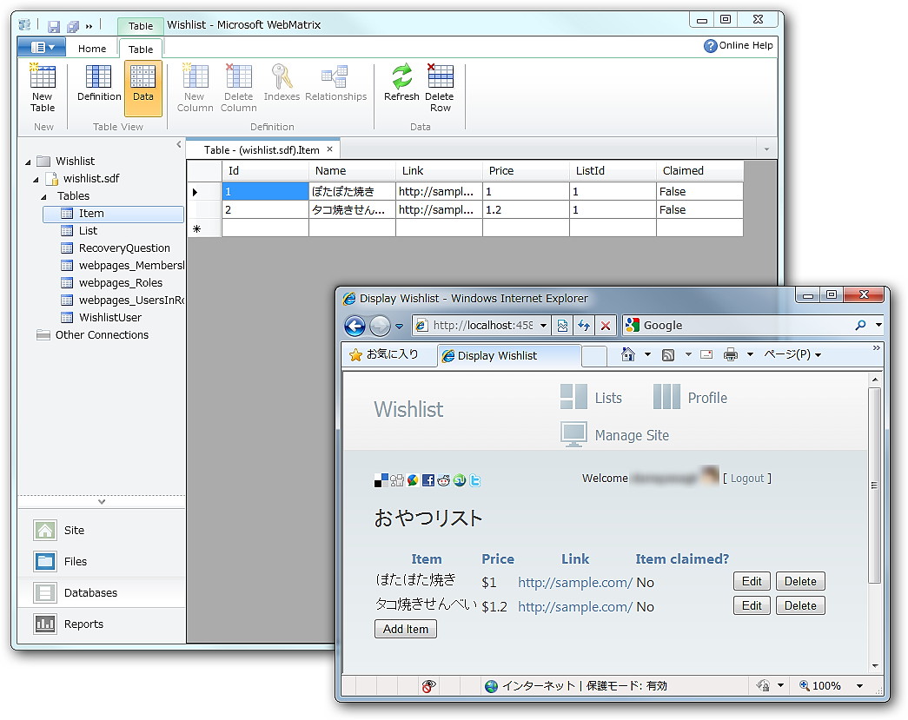Open the document tab list dropdown
The width and height of the screenshot is (908, 720).
(x=766, y=149)
